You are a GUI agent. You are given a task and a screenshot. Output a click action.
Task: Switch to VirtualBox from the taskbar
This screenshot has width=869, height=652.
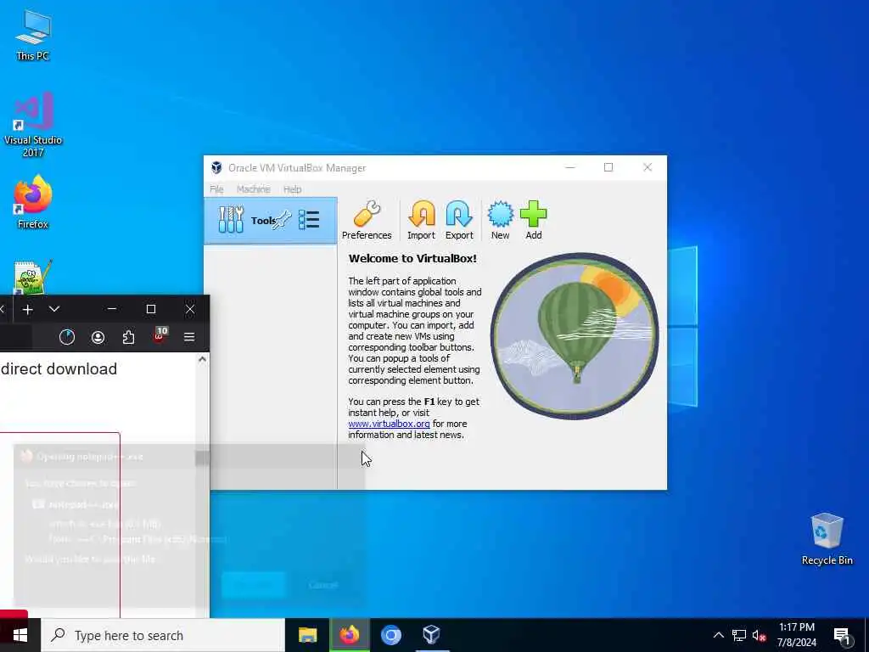pos(432,635)
